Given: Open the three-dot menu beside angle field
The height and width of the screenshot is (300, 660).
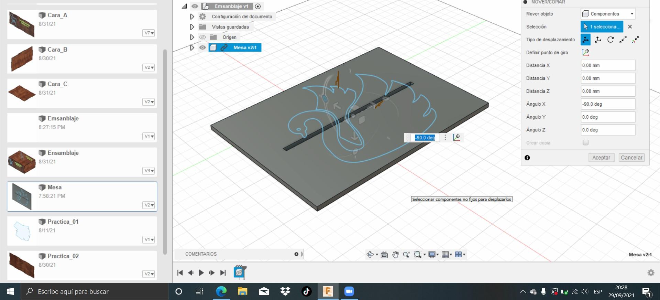Looking at the screenshot, I should (445, 138).
